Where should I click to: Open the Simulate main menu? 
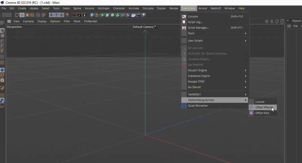click(148, 8)
